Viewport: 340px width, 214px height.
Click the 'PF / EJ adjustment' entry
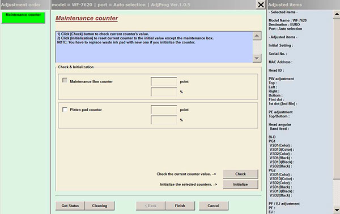click(284, 204)
